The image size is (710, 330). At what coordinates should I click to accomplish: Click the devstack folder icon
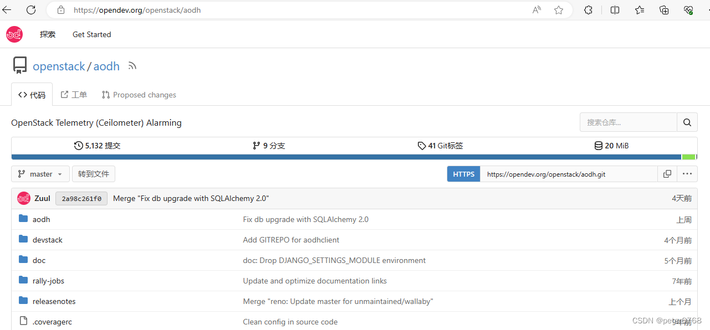point(23,239)
